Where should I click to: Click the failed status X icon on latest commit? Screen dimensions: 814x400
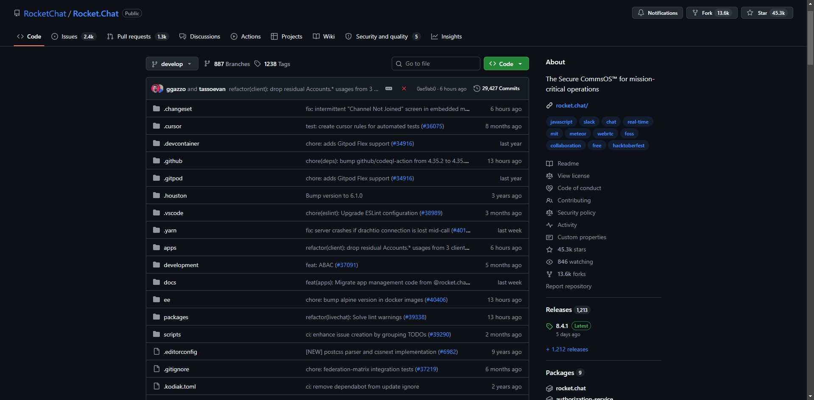[404, 88]
